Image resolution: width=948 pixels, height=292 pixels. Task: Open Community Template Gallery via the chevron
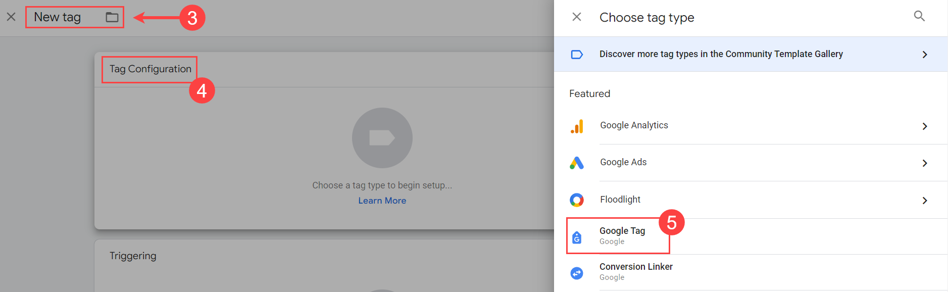pyautogui.click(x=925, y=55)
